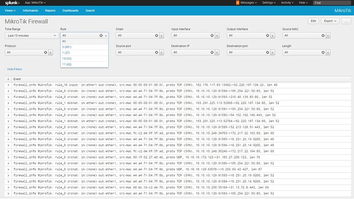Open the Chain dropdown arrow
The image size is (354, 199).
coord(162,35)
